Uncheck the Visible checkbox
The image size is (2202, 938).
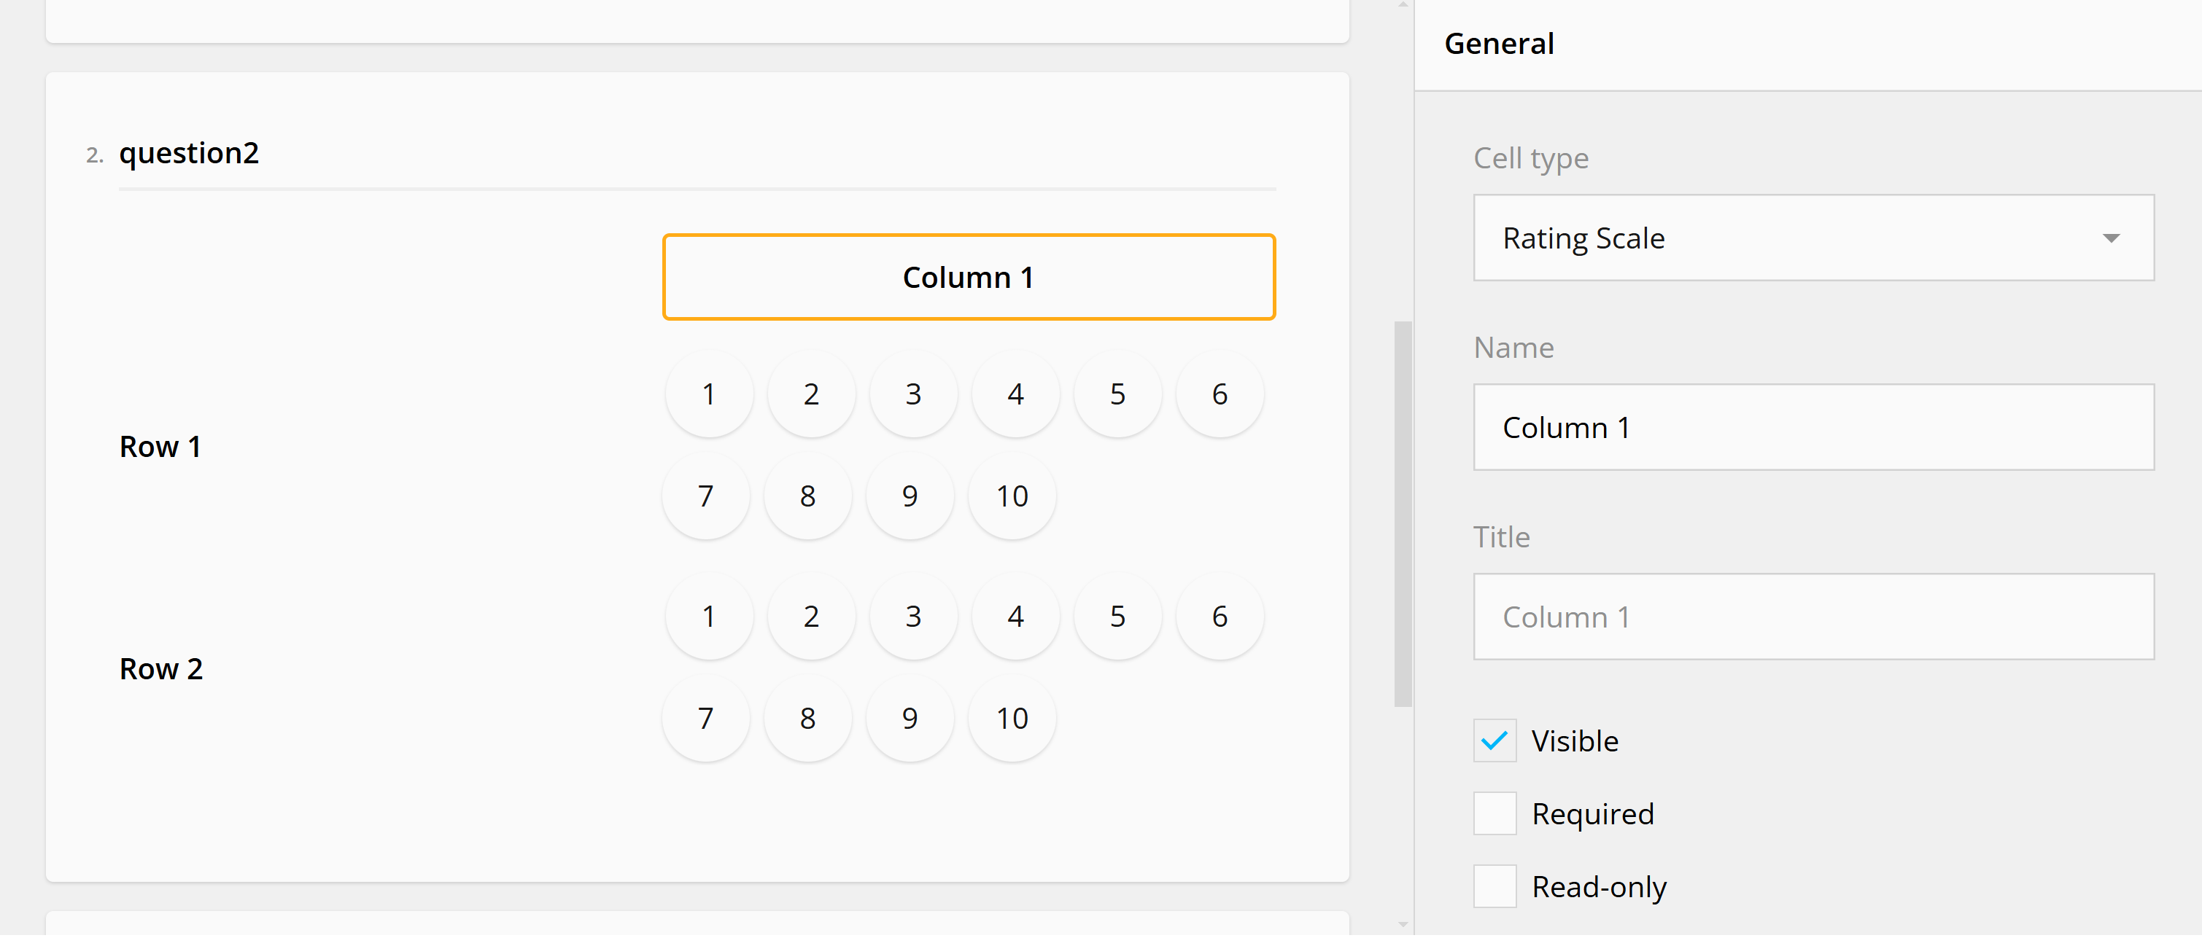(1495, 740)
